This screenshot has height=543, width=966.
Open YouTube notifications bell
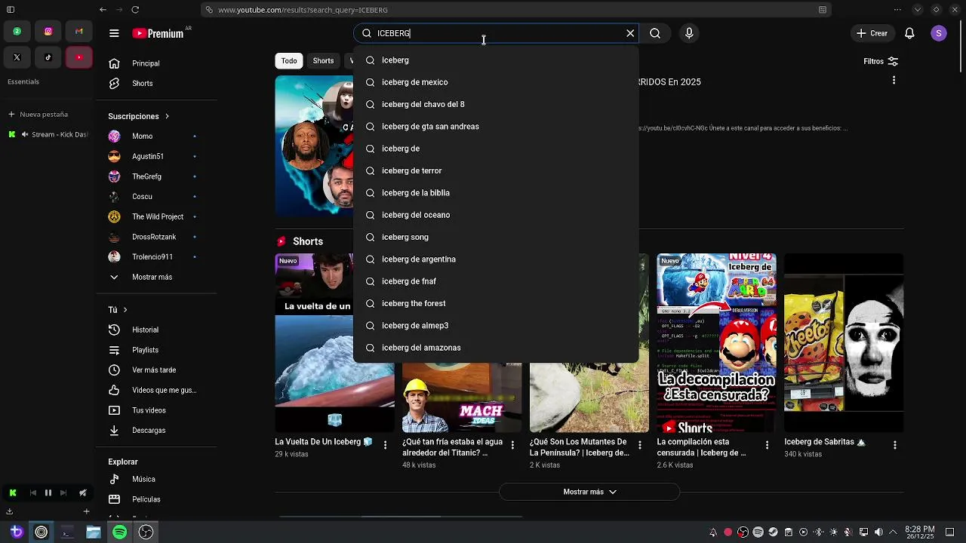coord(909,33)
